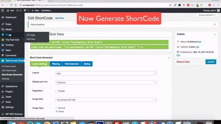Select the PHP do_shortcode line

(x=99, y=47)
